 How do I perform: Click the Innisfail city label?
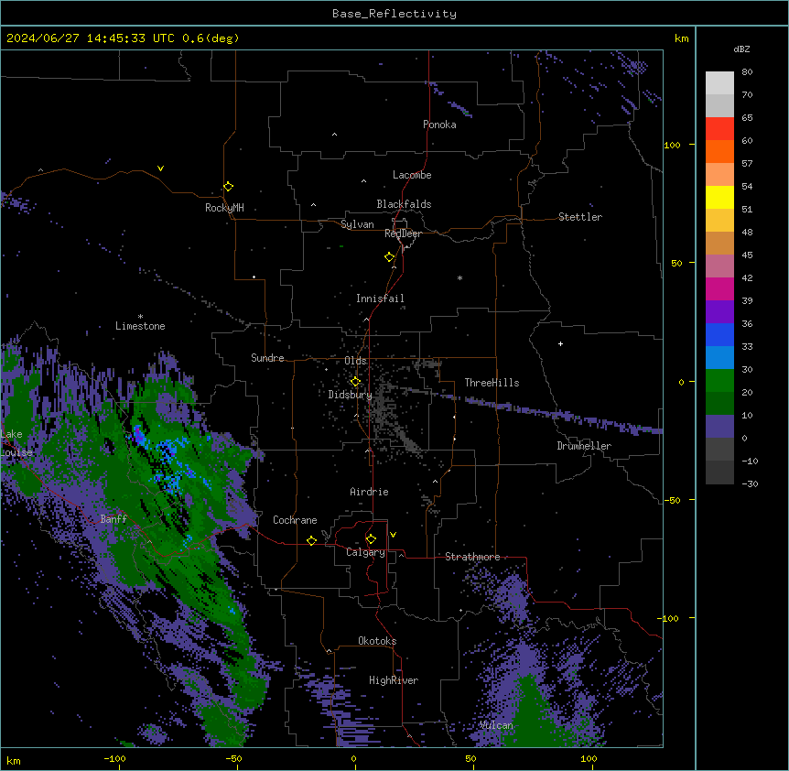click(x=380, y=299)
